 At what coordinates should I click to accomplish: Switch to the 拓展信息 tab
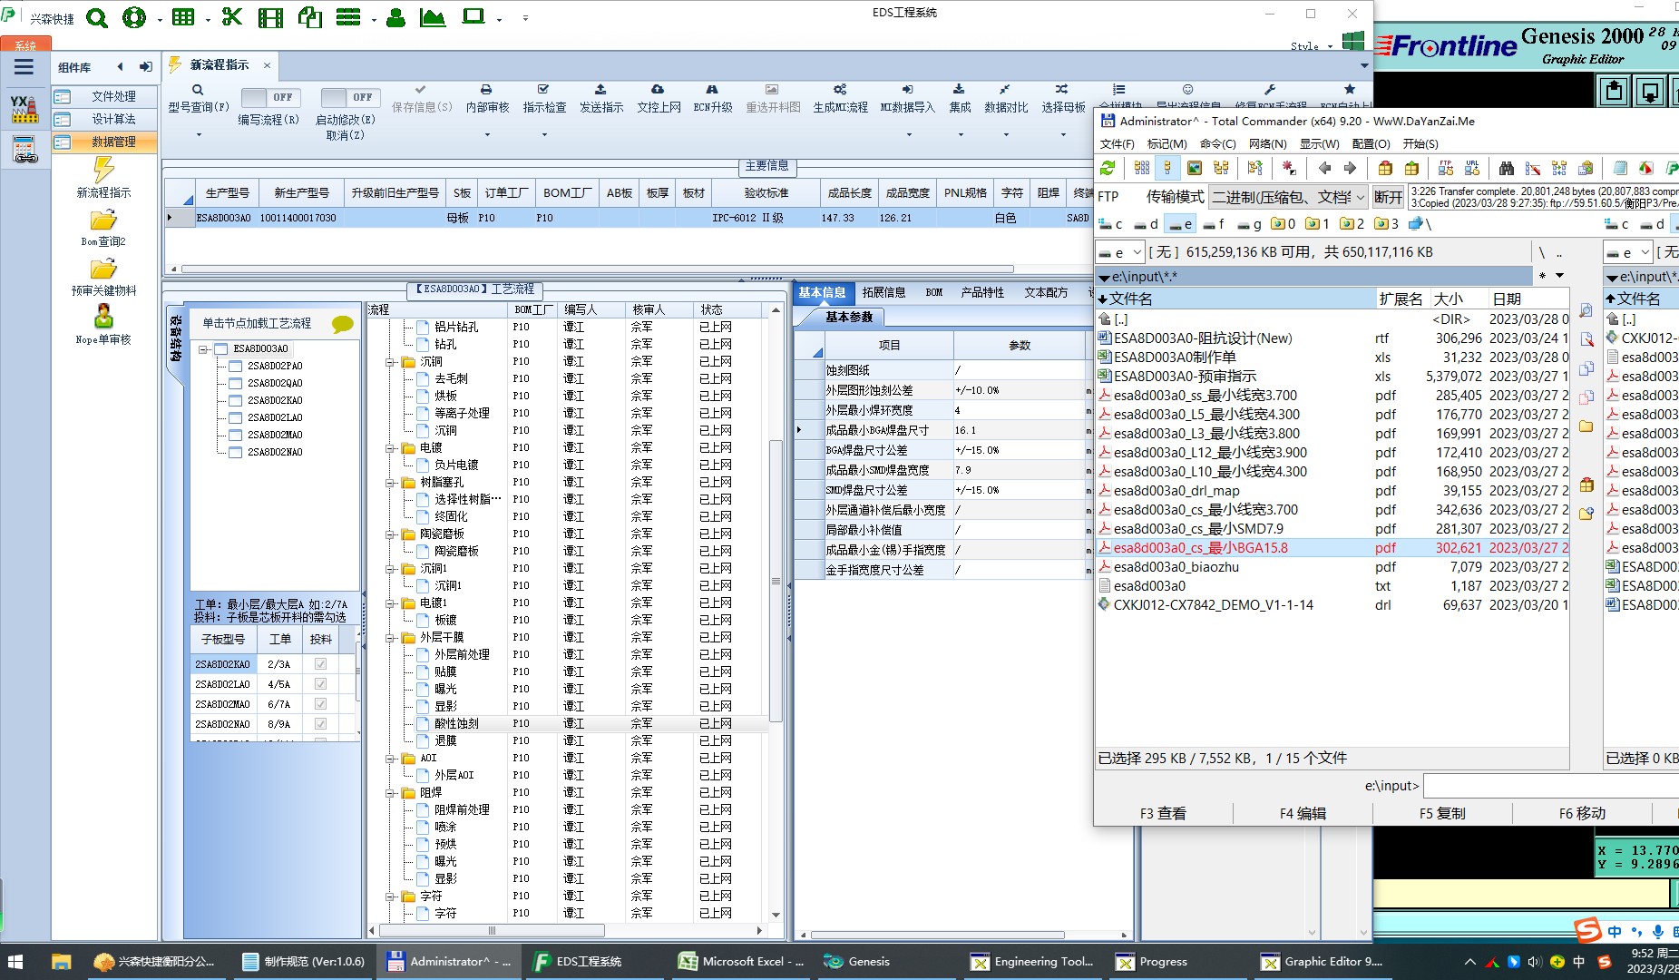883,292
